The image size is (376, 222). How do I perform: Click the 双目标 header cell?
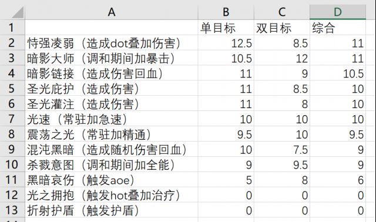(282, 28)
